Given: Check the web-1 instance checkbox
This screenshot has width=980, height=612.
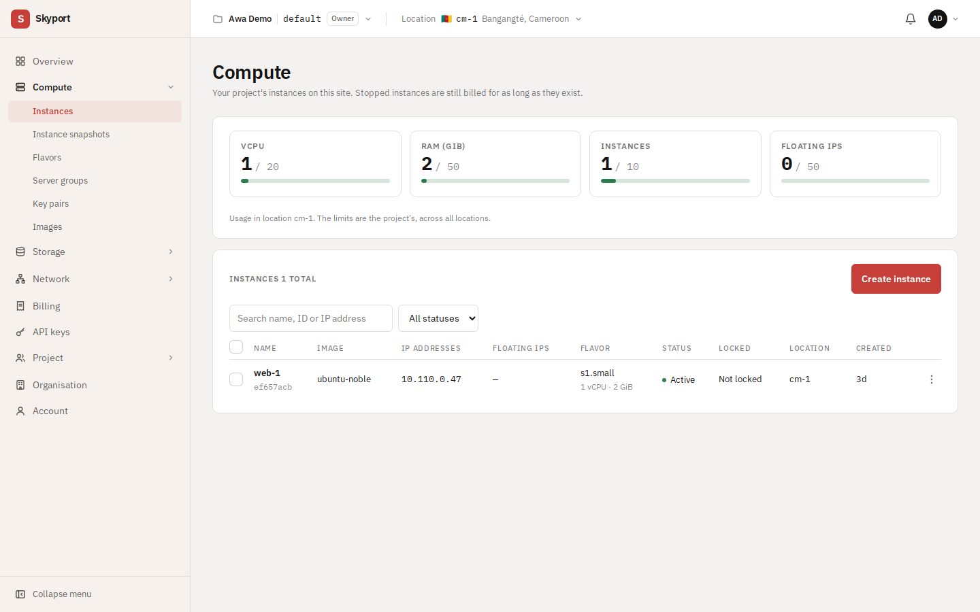Looking at the screenshot, I should click(236, 379).
